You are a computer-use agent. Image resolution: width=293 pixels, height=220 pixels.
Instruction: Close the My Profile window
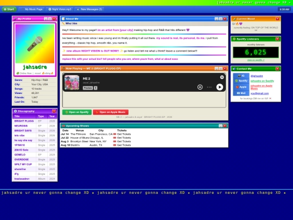[x=54, y=18]
